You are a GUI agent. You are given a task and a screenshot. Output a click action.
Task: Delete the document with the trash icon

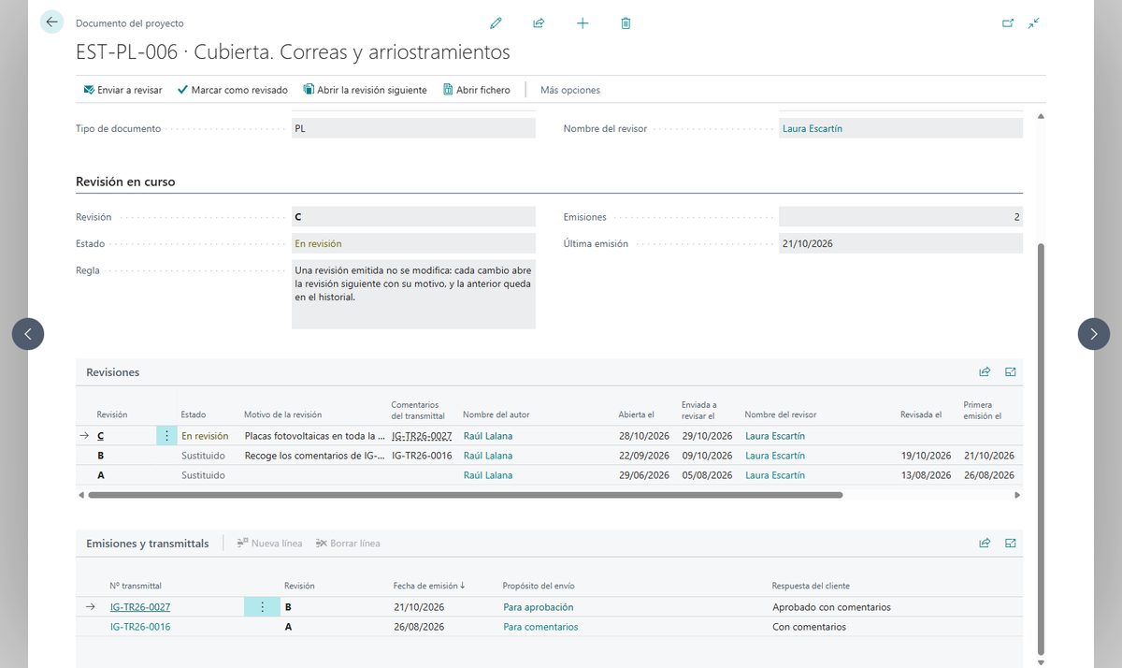tap(626, 23)
